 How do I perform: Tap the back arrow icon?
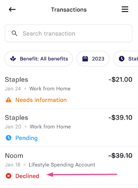tap(12, 10)
